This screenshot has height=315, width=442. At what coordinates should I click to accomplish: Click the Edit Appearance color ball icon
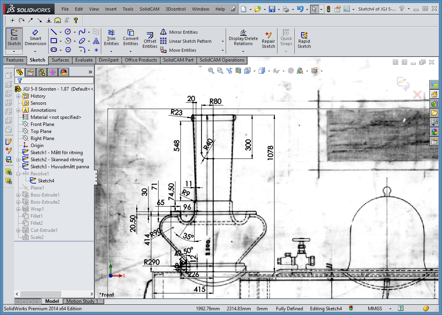pyautogui.click(x=300, y=71)
